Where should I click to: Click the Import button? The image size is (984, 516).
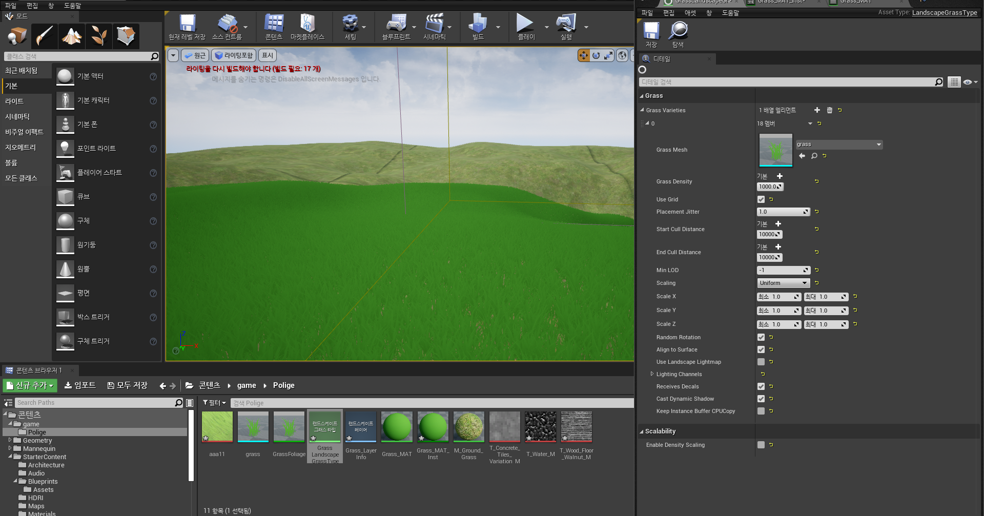click(x=80, y=385)
